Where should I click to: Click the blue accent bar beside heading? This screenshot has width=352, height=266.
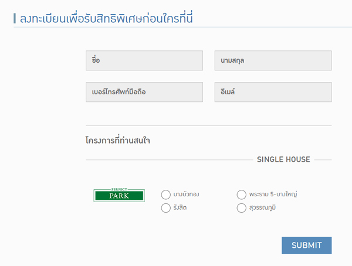tap(14, 18)
